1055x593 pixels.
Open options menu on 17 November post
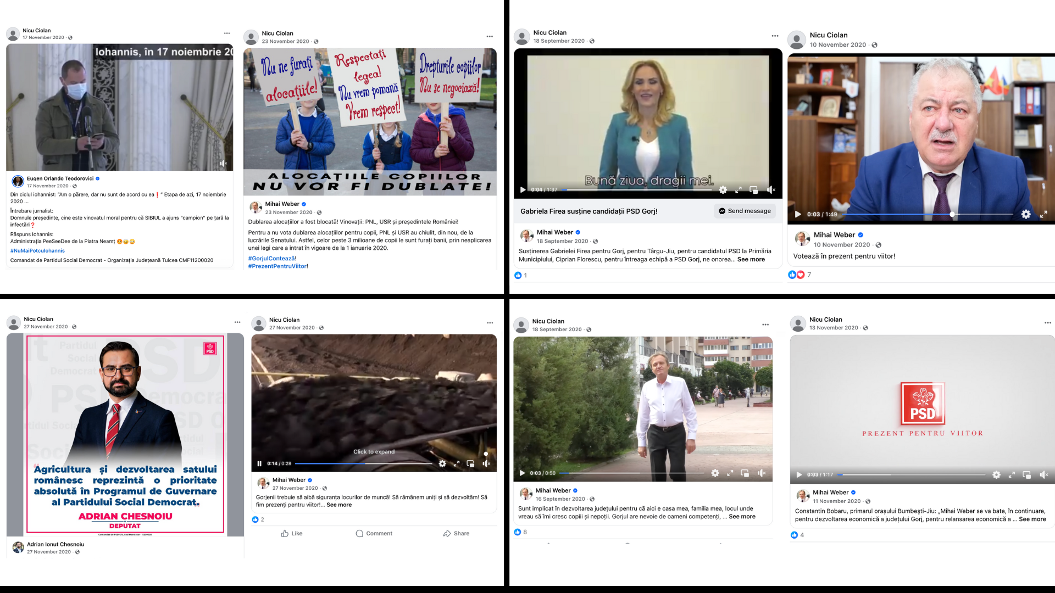point(227,33)
